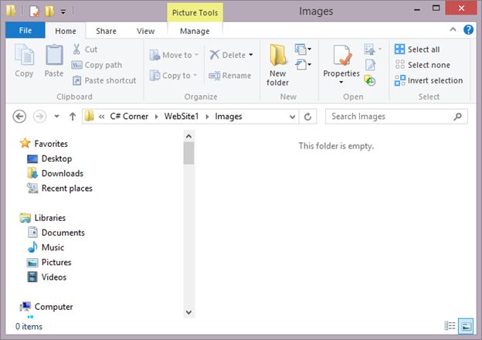482x340 pixels.
Task: Open the Pictures library
Action: pos(49,262)
